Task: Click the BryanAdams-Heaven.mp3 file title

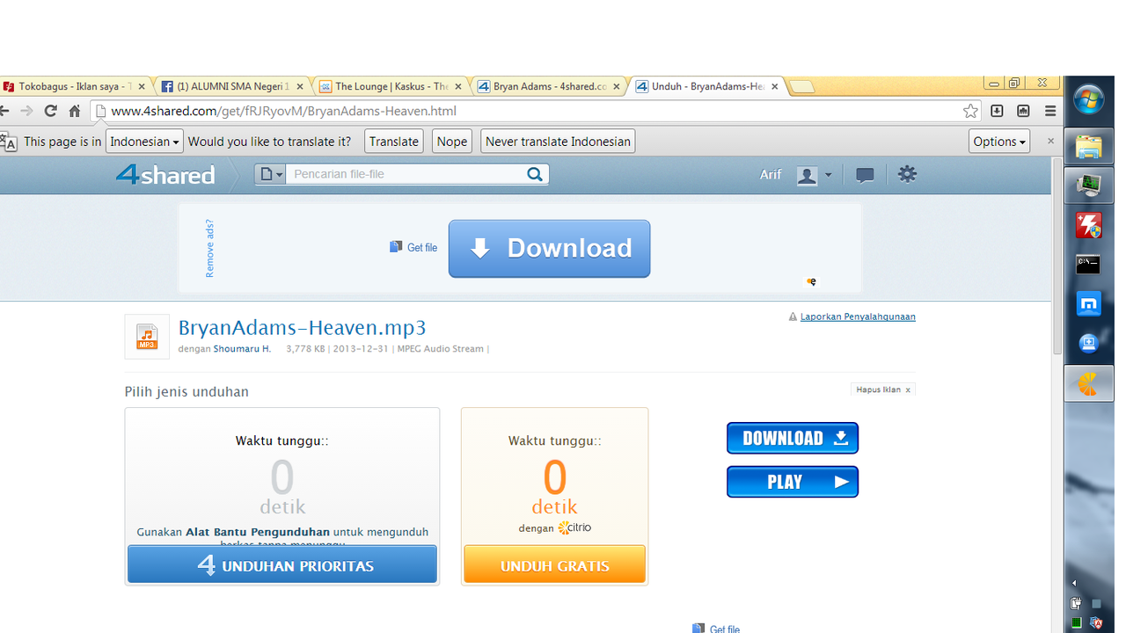Action: point(302,328)
